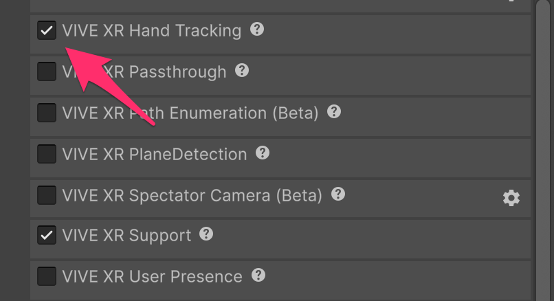
Task: Show help for Path Enumeration (Beta)
Action: click(x=334, y=111)
